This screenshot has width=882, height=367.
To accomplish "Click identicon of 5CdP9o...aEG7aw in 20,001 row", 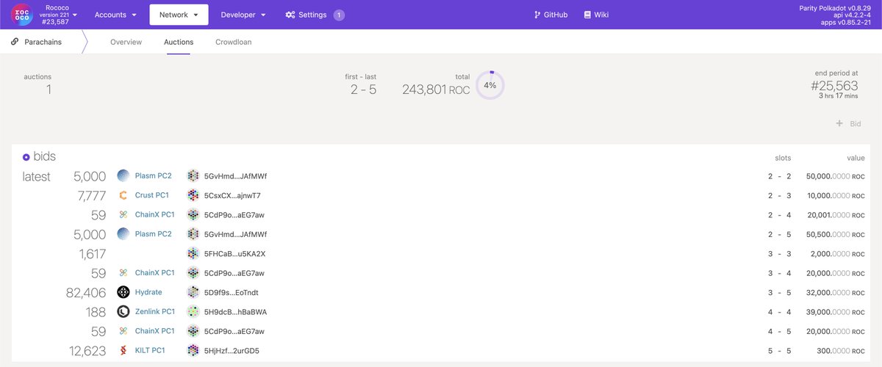I will [193, 215].
